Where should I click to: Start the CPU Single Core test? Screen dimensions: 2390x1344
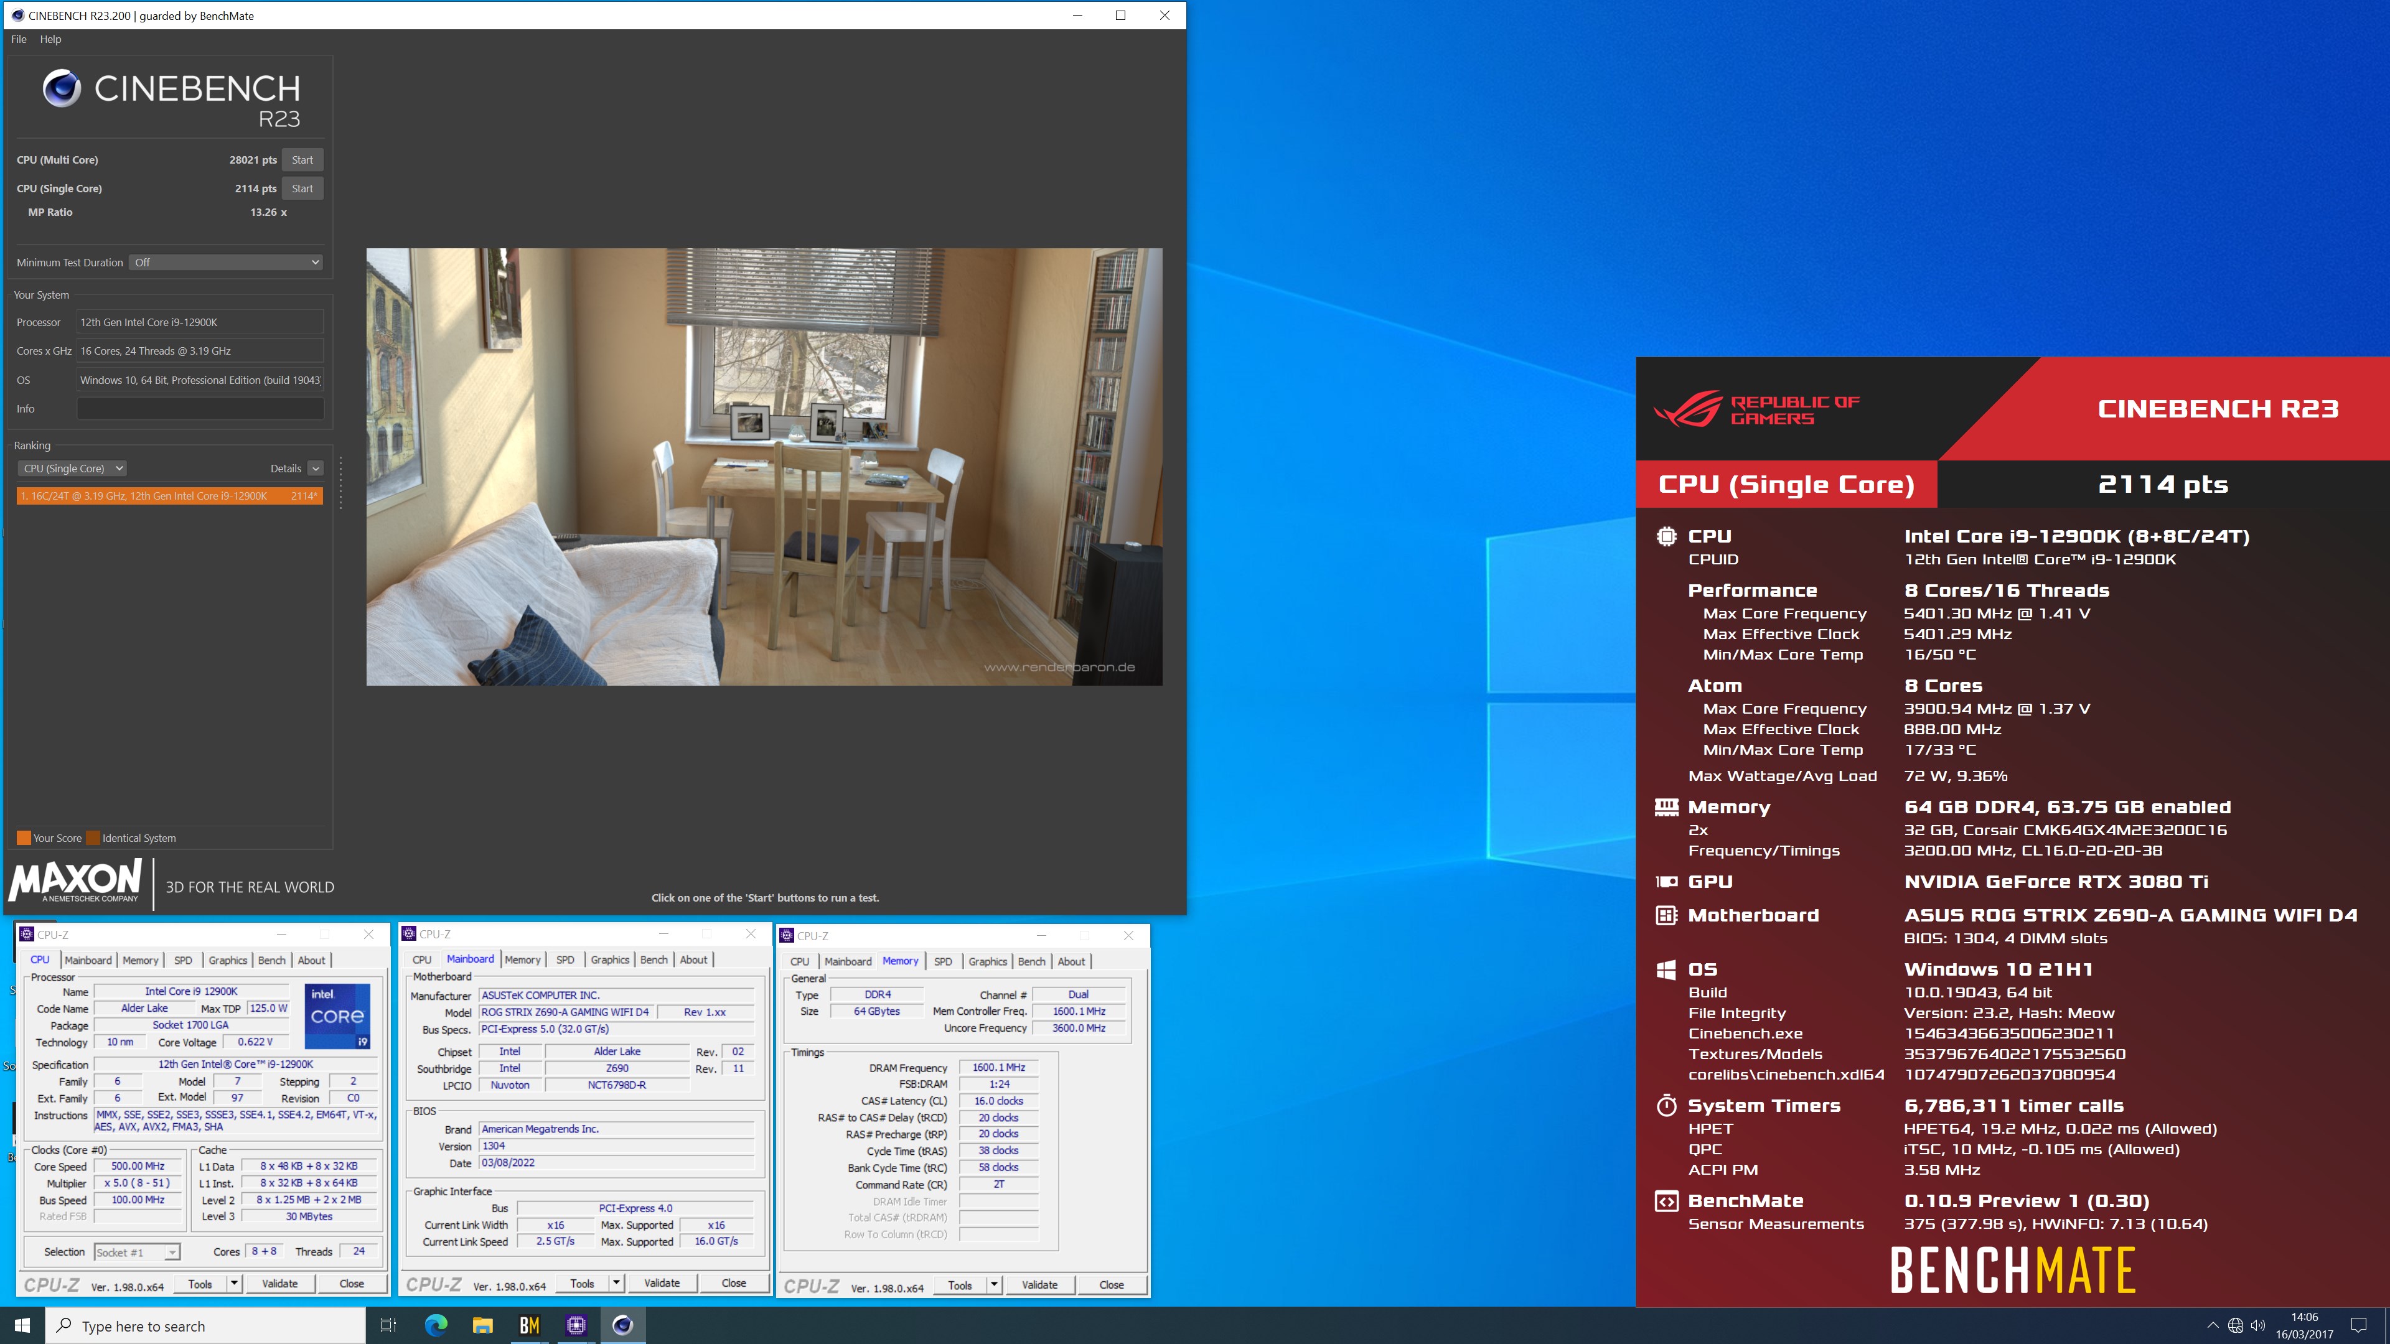302,189
